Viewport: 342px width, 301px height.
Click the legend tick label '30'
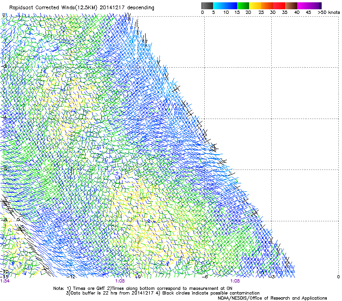pos(273,13)
